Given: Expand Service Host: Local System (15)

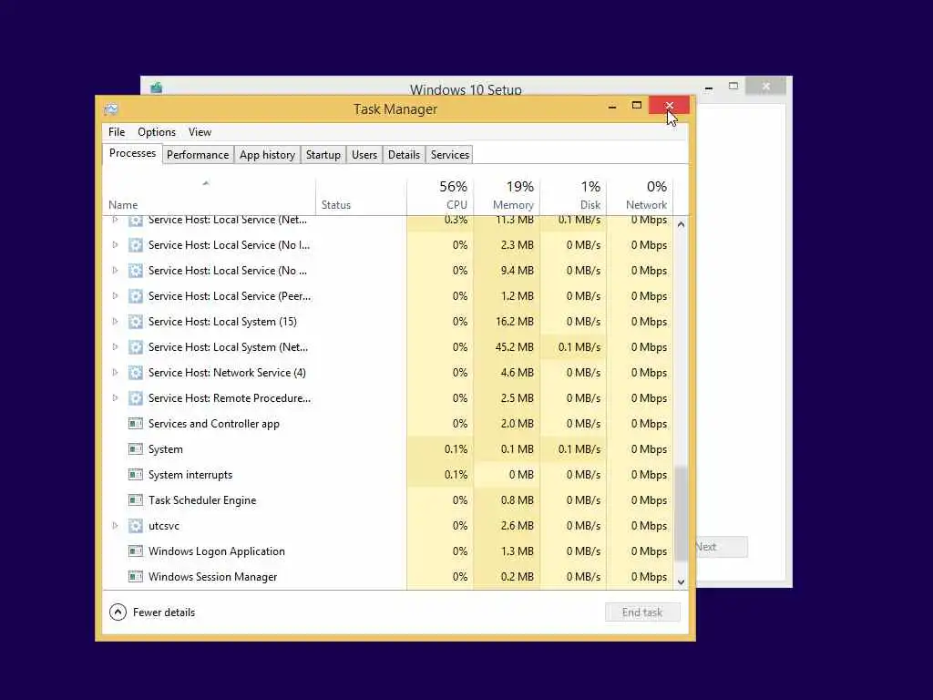Looking at the screenshot, I should click(x=115, y=322).
